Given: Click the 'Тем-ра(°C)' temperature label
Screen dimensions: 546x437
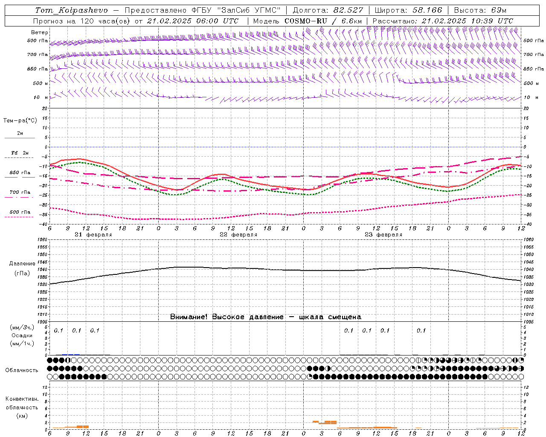Looking at the screenshot, I should point(20,121).
